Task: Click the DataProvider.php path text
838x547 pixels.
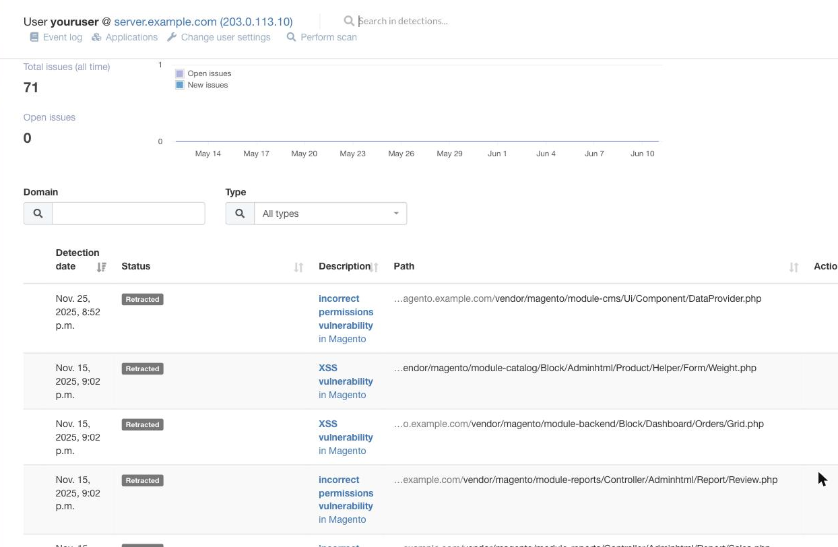Action: pyautogui.click(x=577, y=298)
